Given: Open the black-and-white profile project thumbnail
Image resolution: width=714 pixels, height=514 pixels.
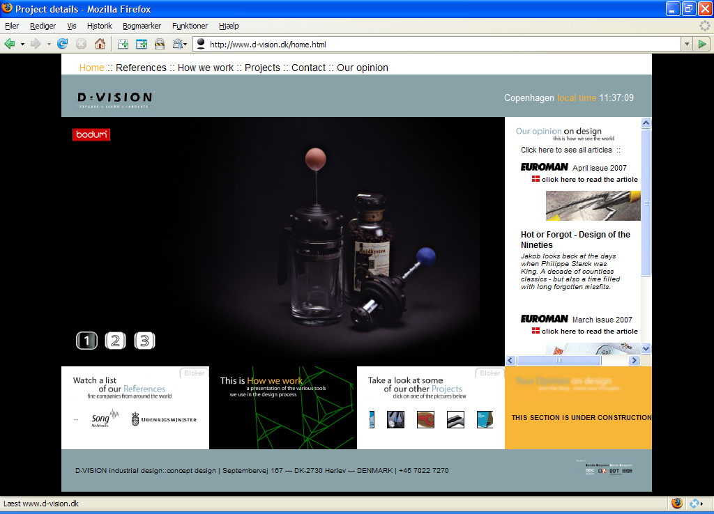Looking at the screenshot, I should click(455, 419).
